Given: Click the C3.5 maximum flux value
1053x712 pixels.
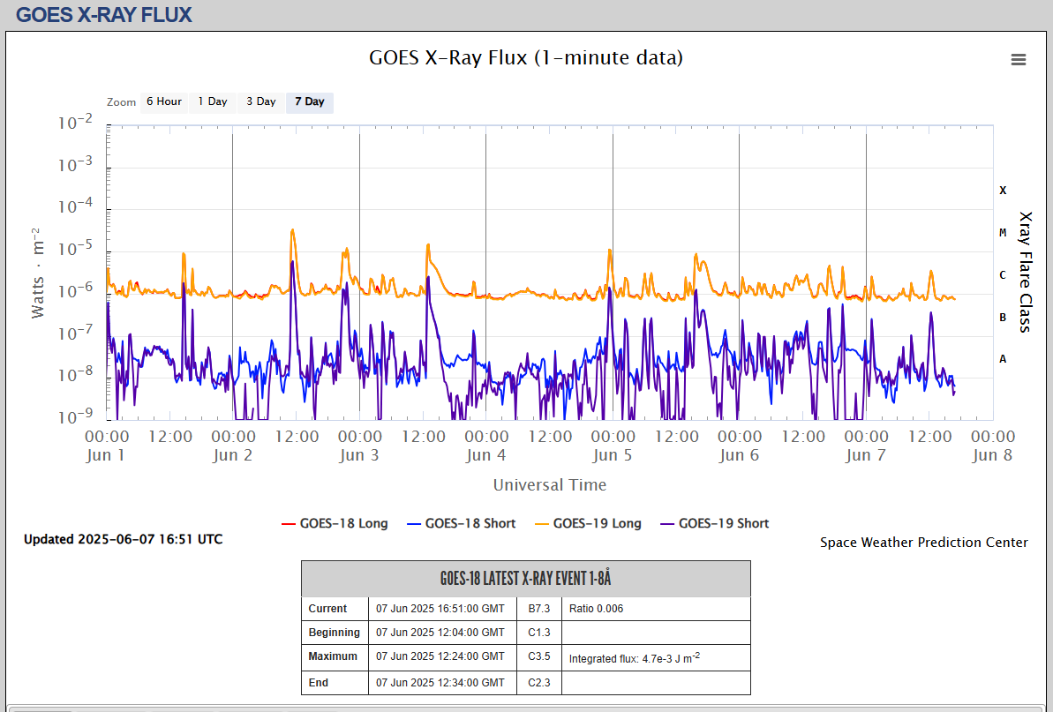Looking at the screenshot, I should click(538, 656).
